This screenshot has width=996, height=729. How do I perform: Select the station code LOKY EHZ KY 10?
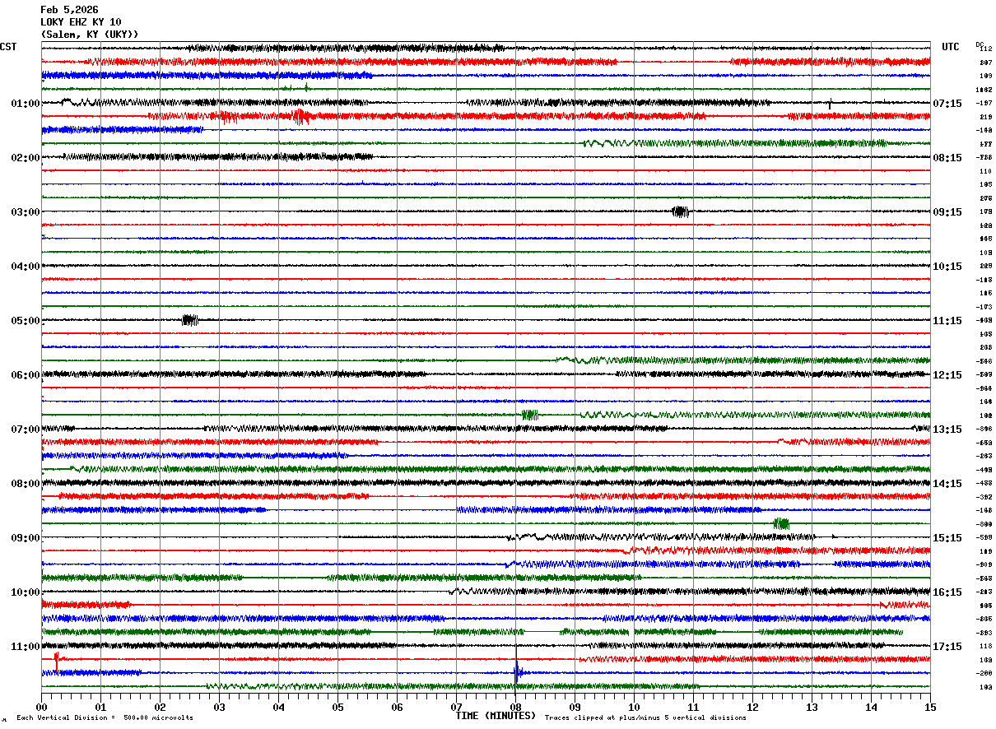[x=81, y=22]
